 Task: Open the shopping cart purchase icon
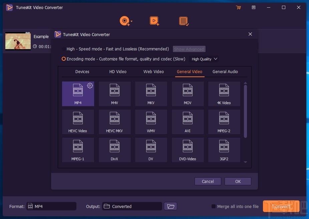(x=239, y=7)
